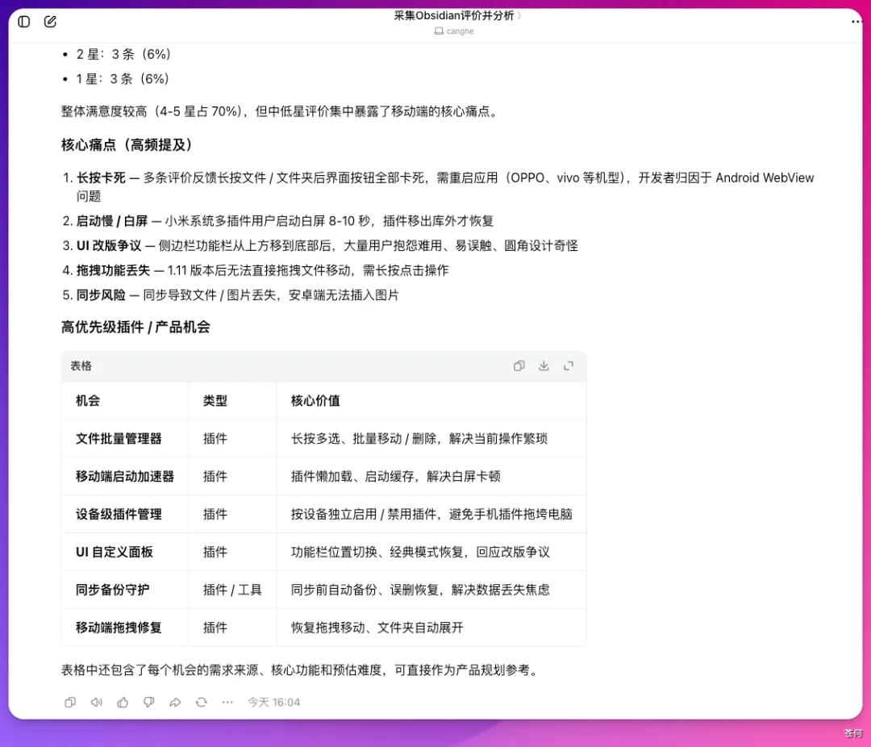This screenshot has height=747, width=871.
Task: Click the 整体满意度较高 summary paragraph
Action: pos(281,111)
